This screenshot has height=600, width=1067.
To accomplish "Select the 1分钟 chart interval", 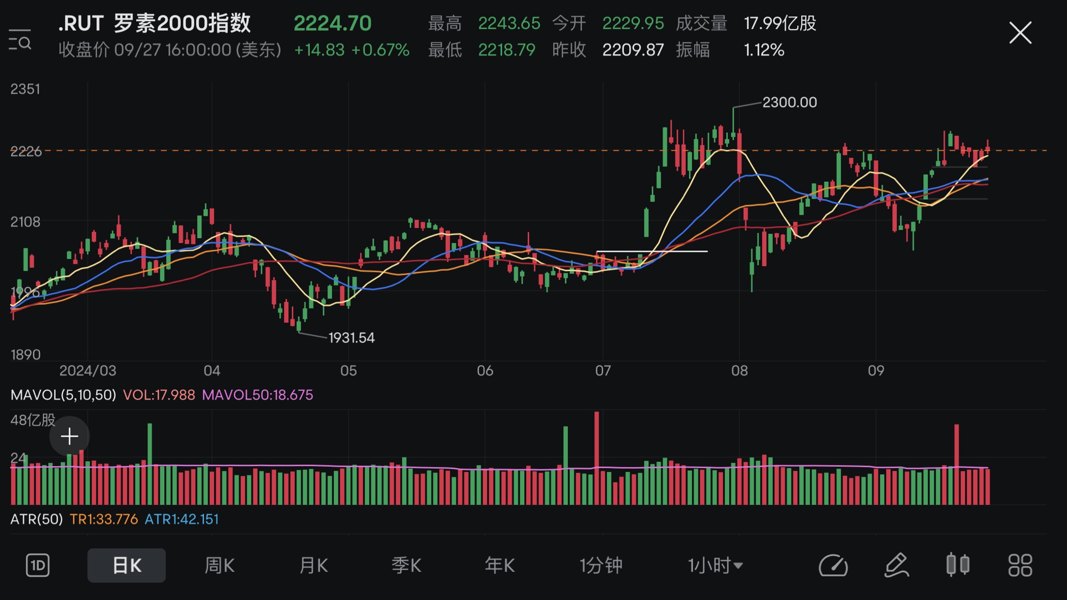I will 601,565.
